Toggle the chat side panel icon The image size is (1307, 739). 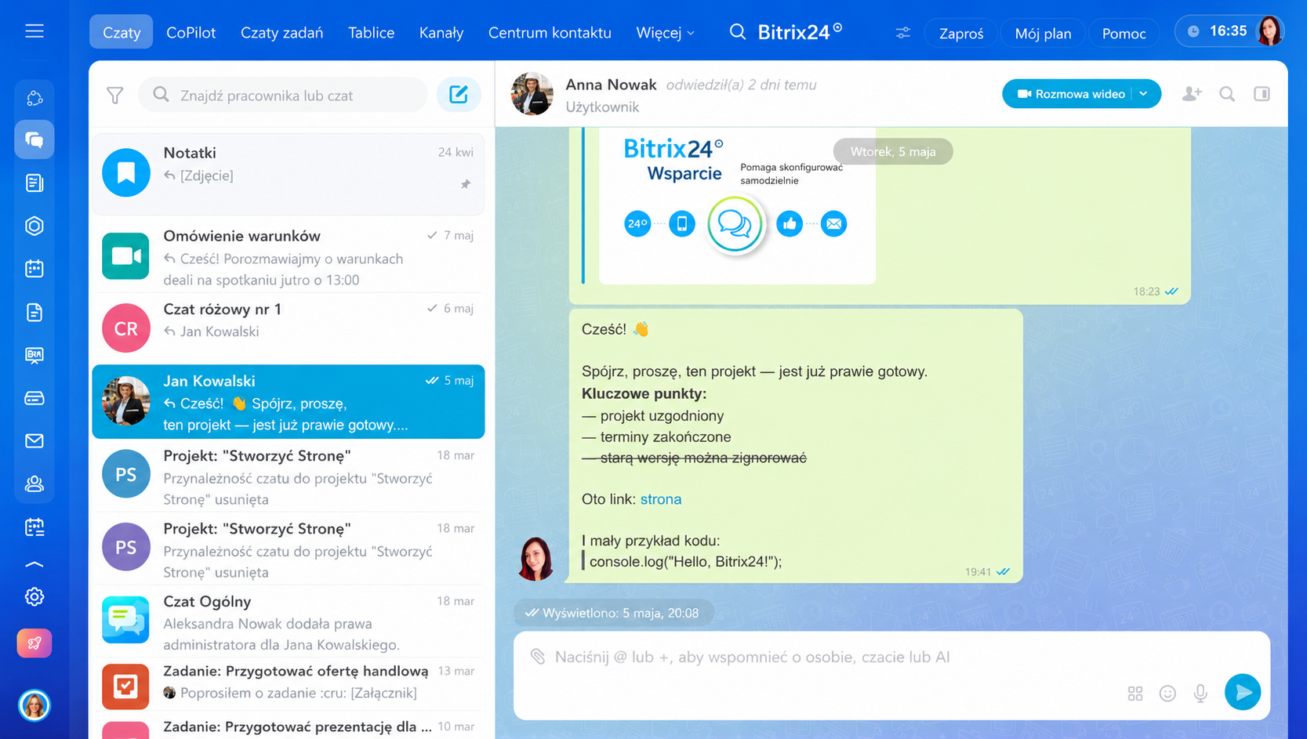point(1262,94)
